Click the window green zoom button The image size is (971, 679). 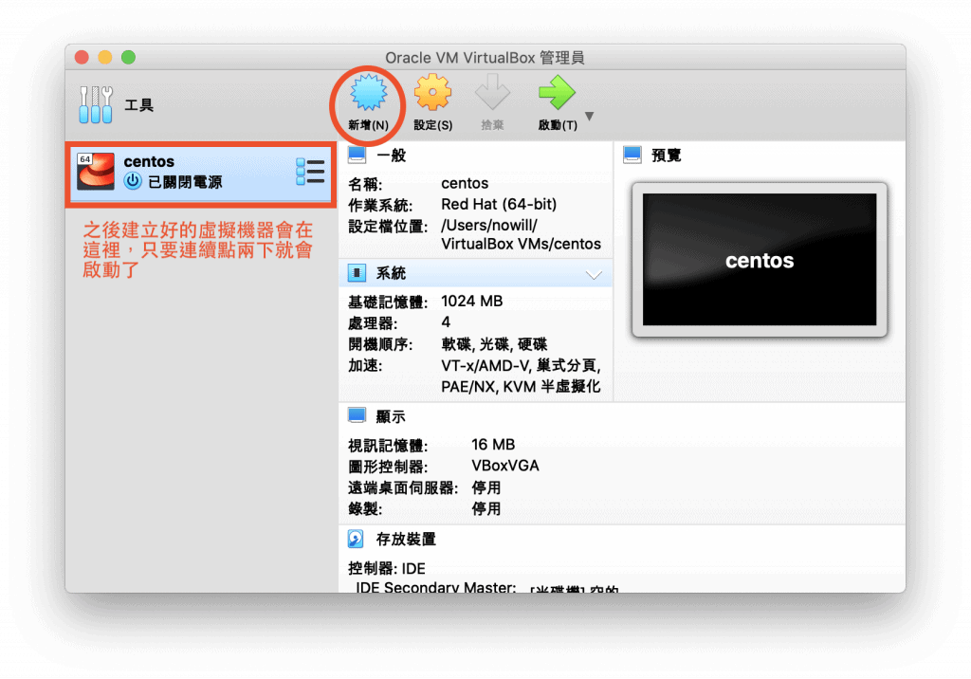pos(128,58)
